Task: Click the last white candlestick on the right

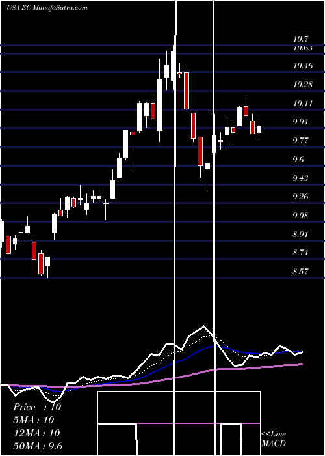Action: click(x=259, y=129)
